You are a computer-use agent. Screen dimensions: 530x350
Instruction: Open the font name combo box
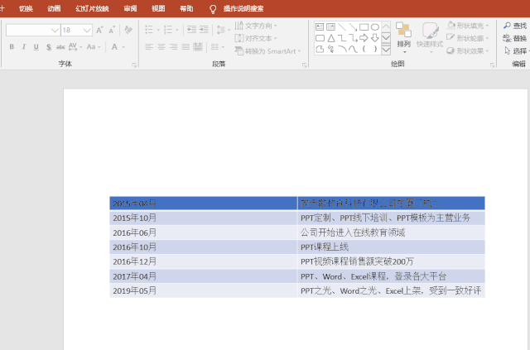click(x=33, y=30)
